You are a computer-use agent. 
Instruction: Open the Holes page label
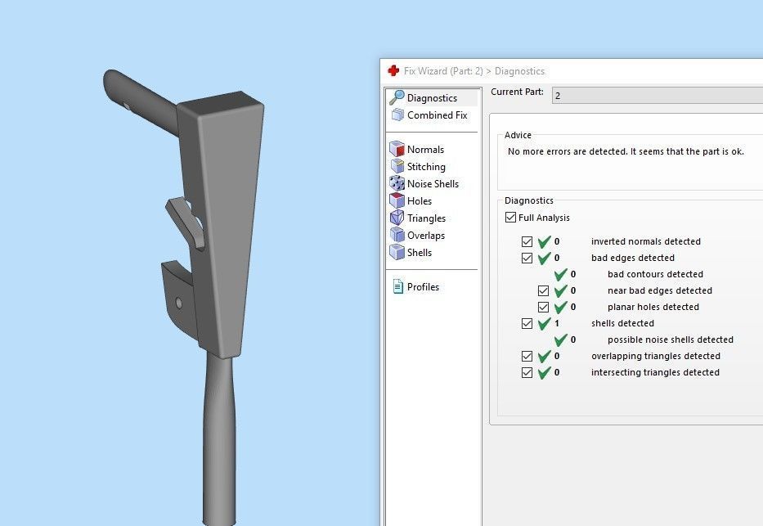point(420,201)
